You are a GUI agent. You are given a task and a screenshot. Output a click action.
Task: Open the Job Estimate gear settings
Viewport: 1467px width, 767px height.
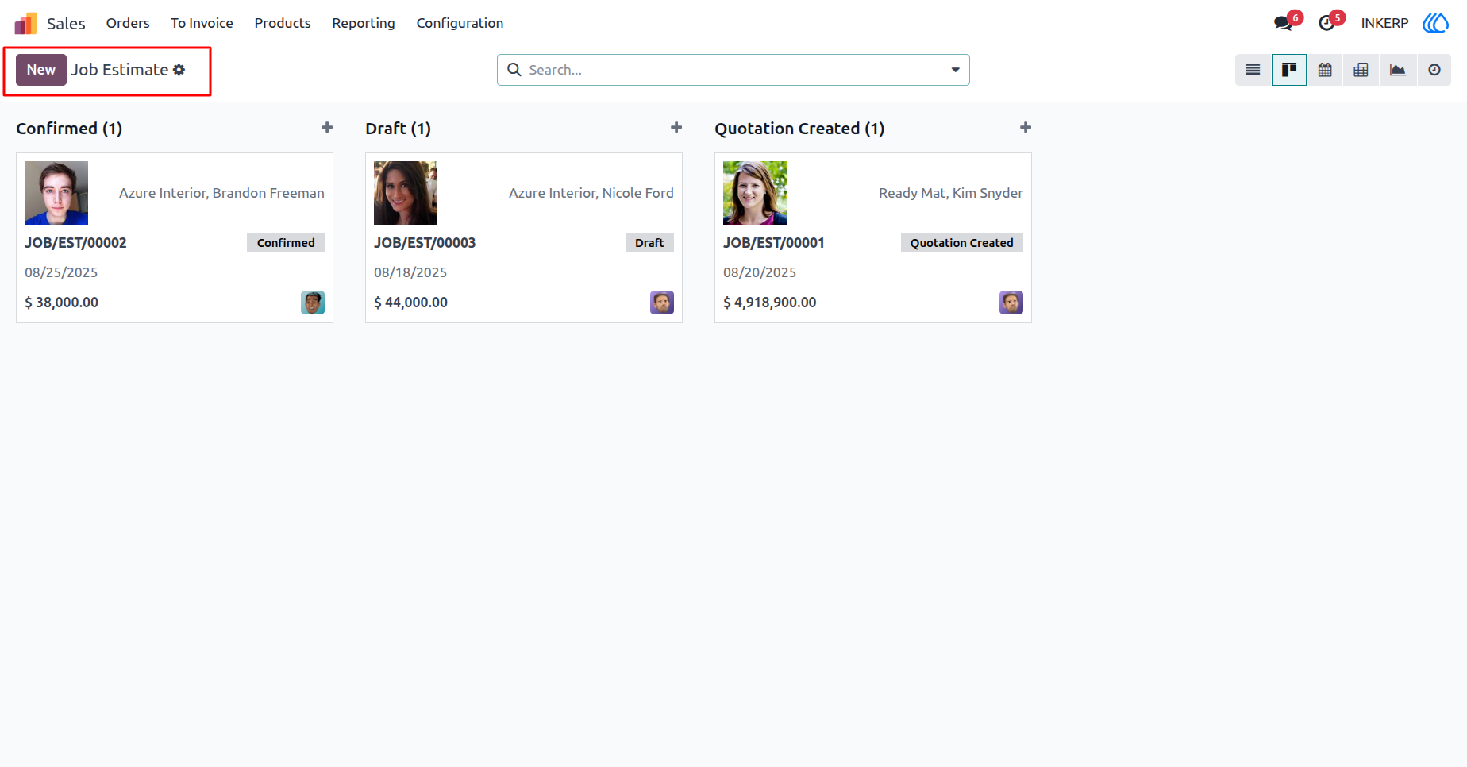tap(179, 70)
